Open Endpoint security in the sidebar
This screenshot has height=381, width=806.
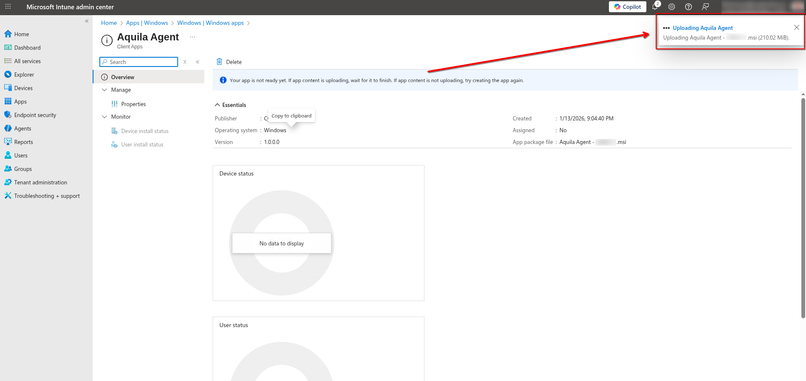(35, 115)
